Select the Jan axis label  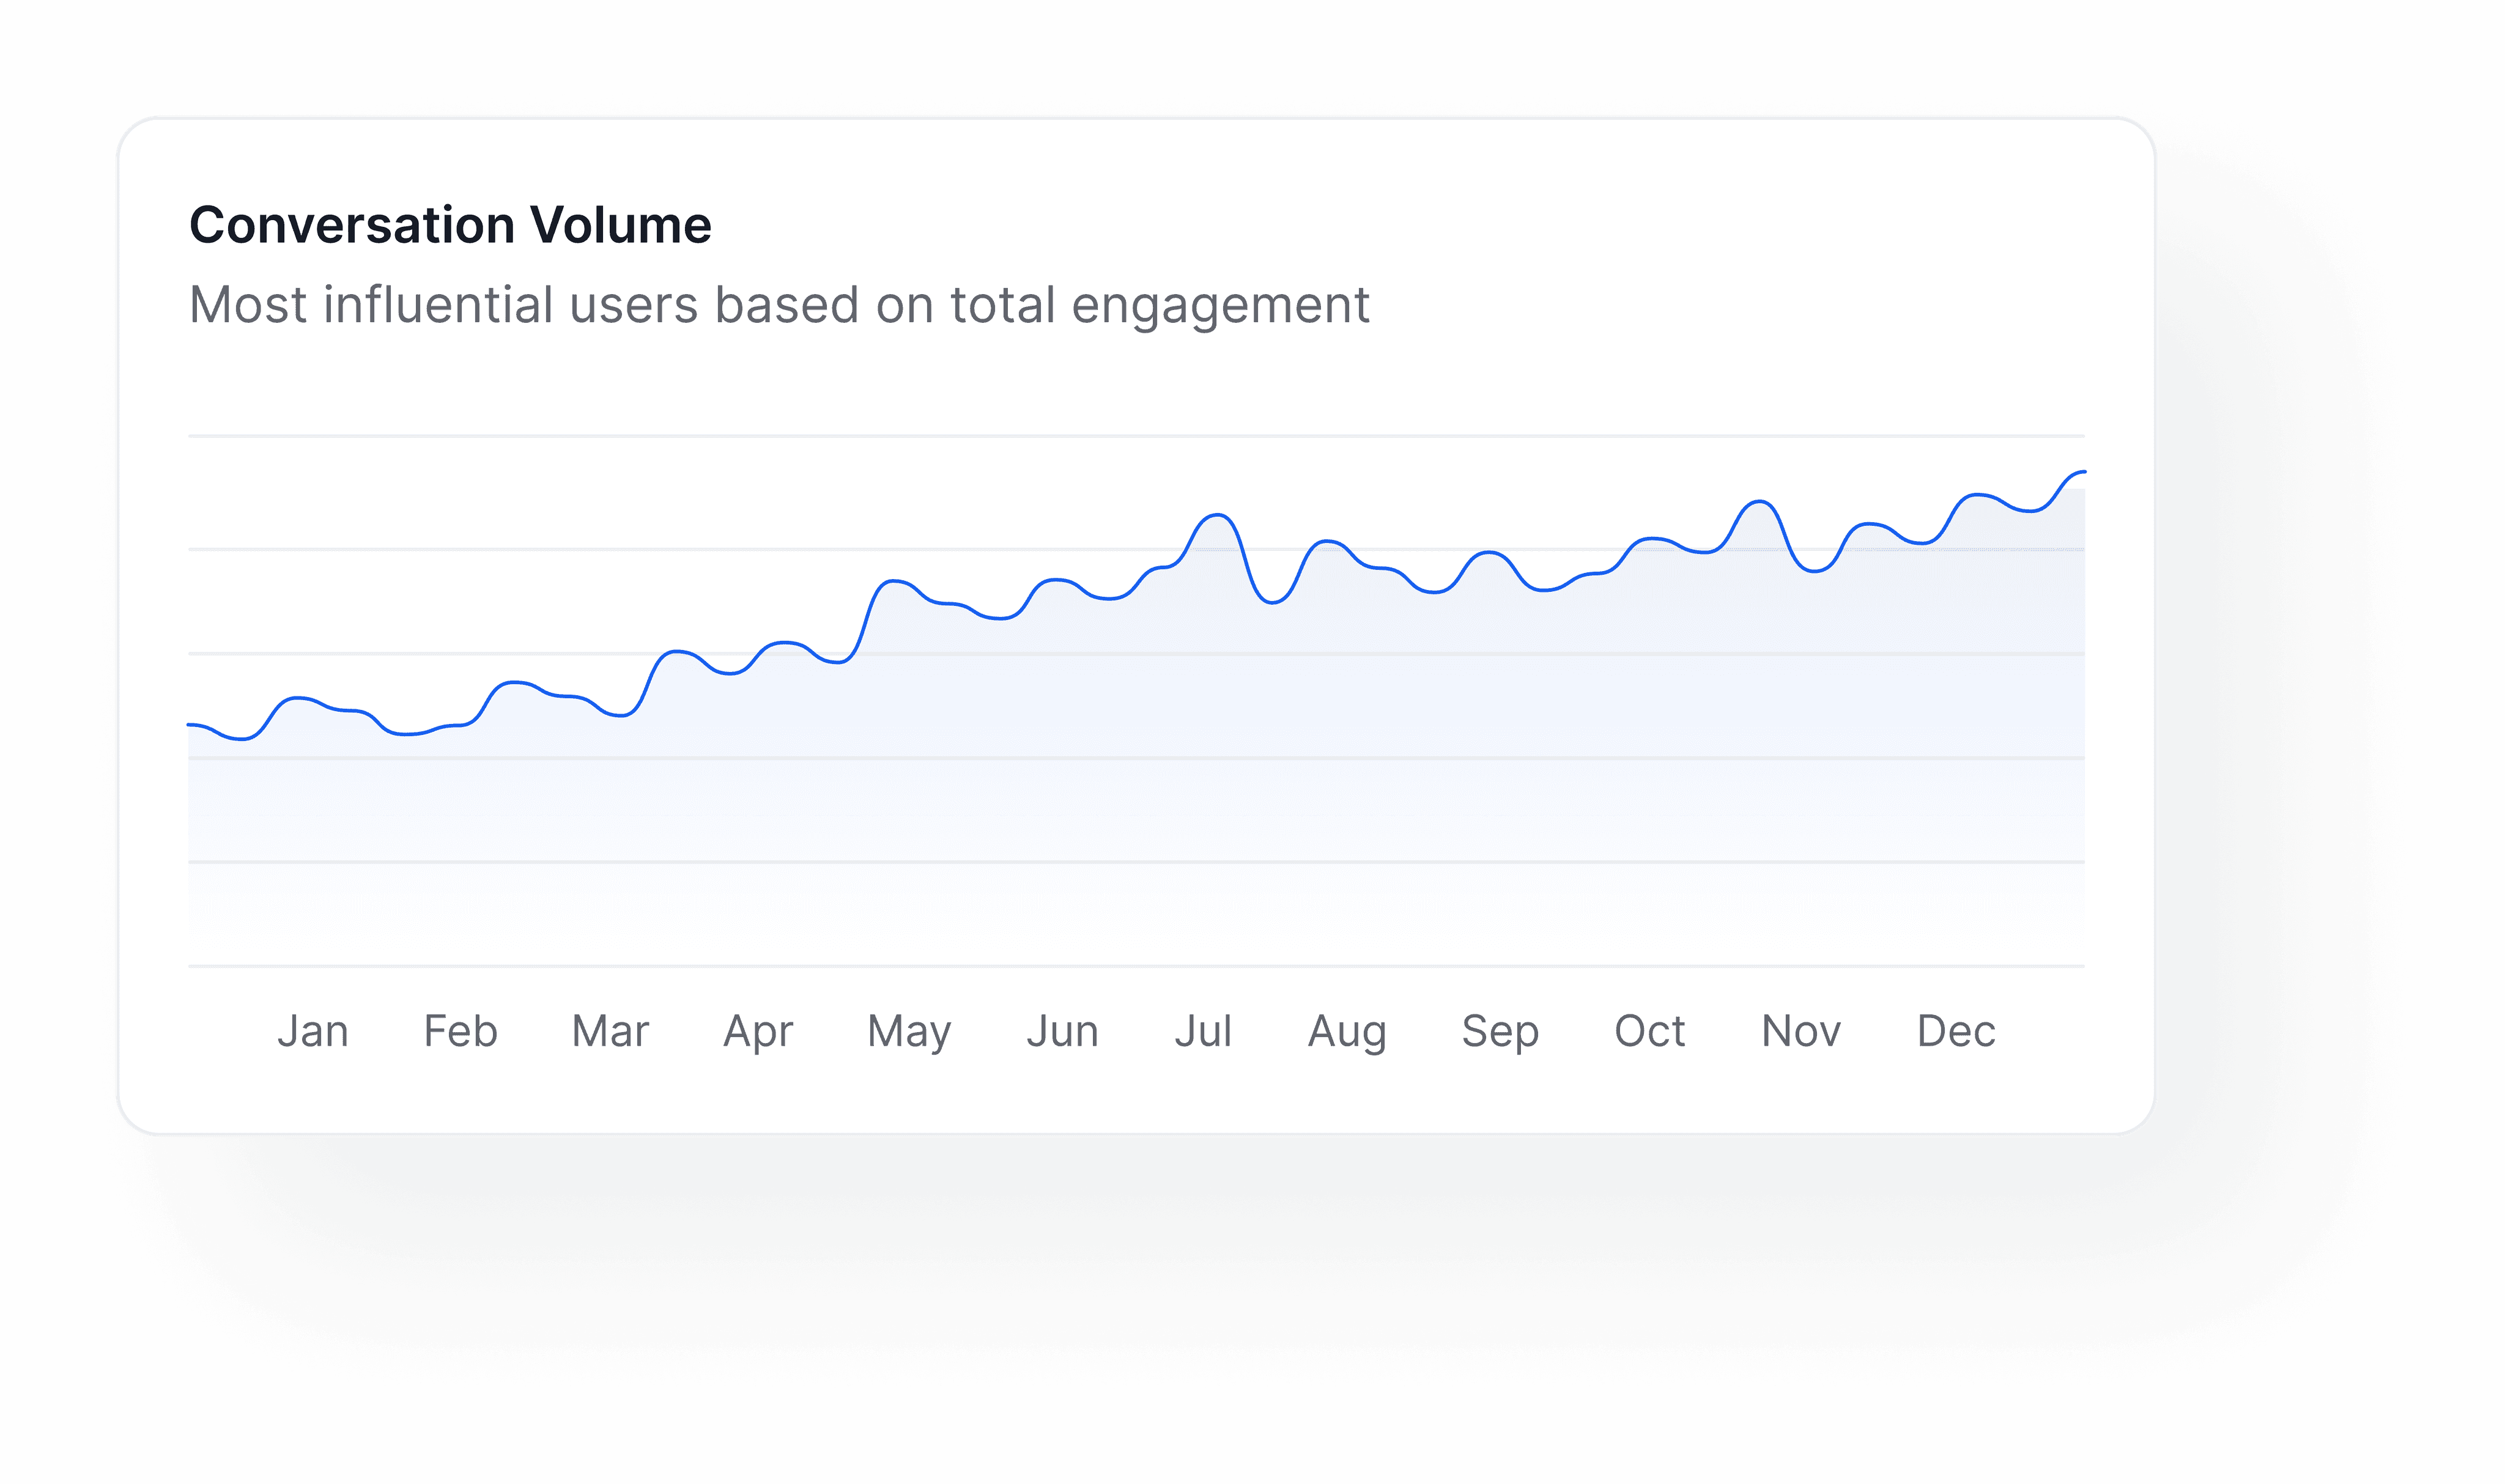click(313, 1031)
